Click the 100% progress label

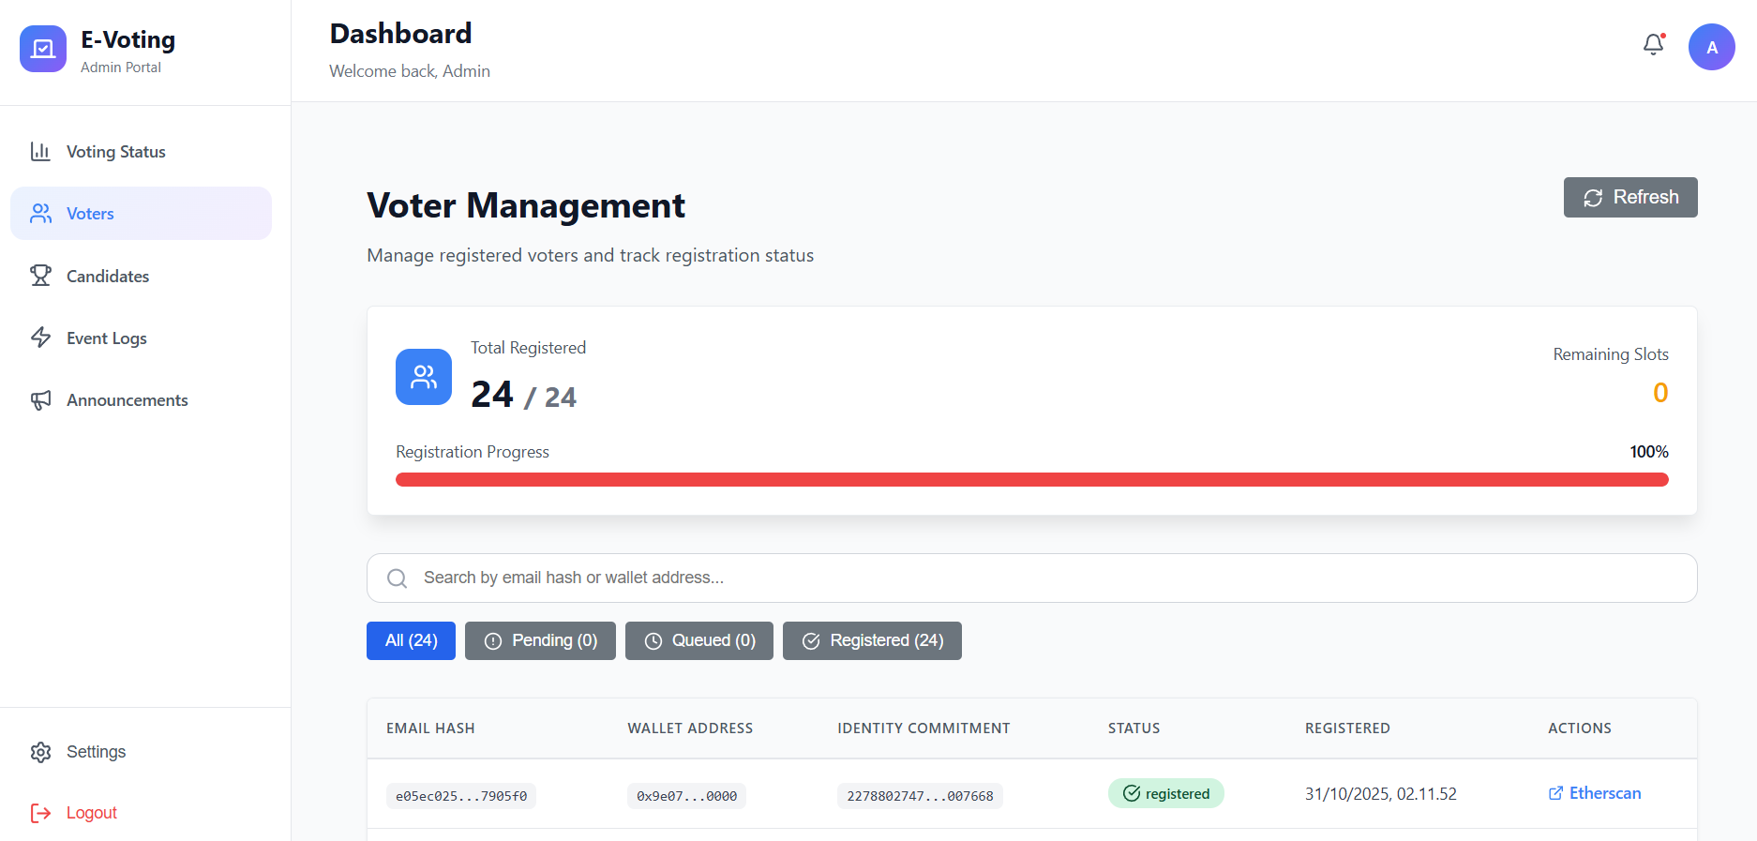[x=1649, y=452]
